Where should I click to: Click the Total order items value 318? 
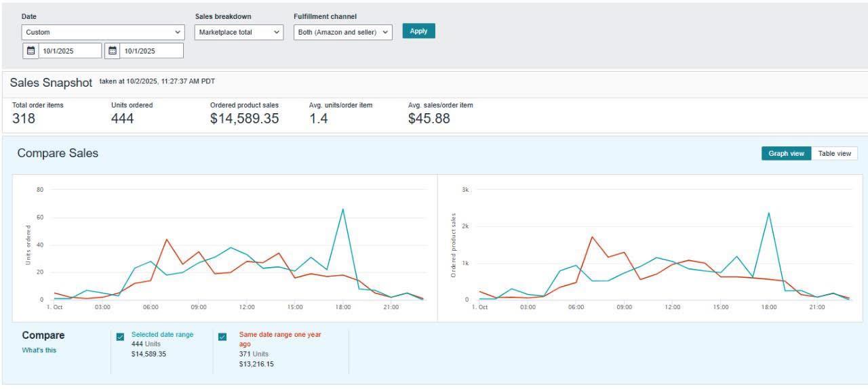(24, 119)
